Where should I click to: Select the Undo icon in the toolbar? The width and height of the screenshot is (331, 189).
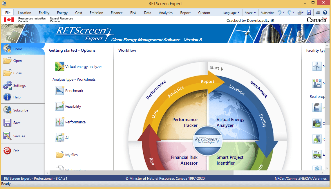[x=280, y=12]
